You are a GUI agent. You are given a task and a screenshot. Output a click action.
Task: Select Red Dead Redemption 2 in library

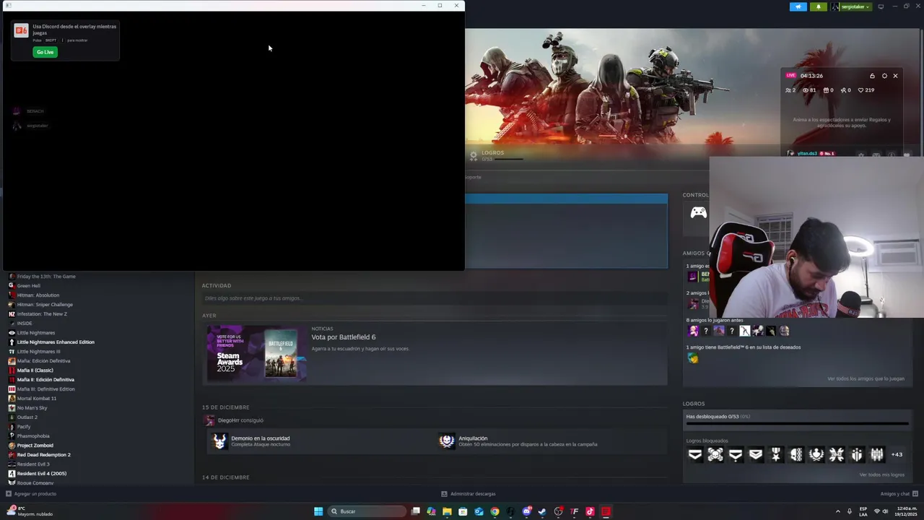[44, 455]
